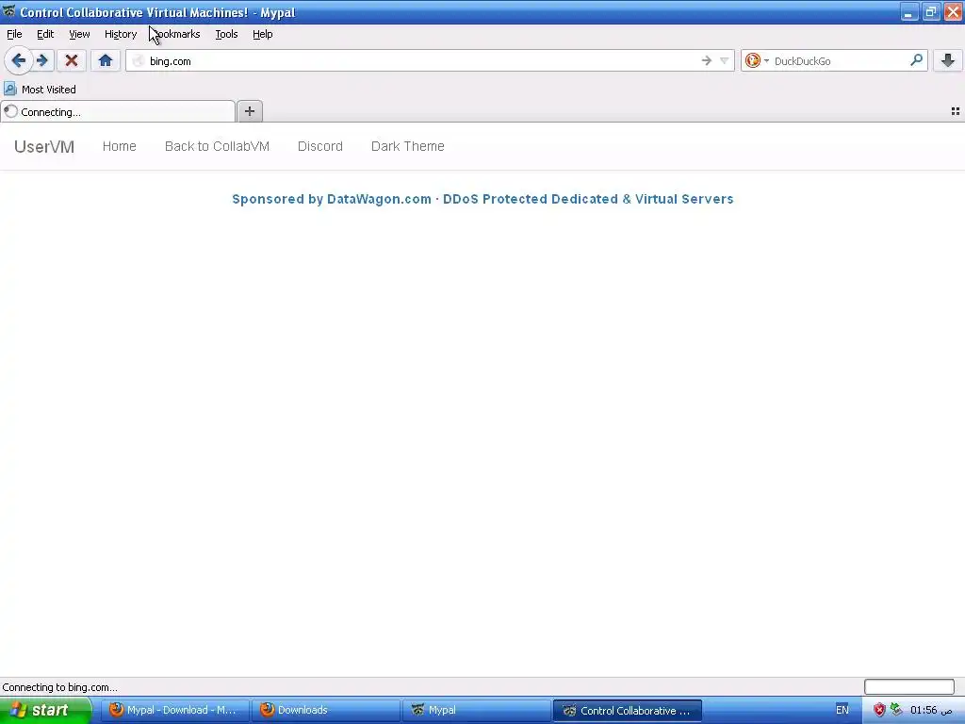Open the View menu

tap(79, 34)
